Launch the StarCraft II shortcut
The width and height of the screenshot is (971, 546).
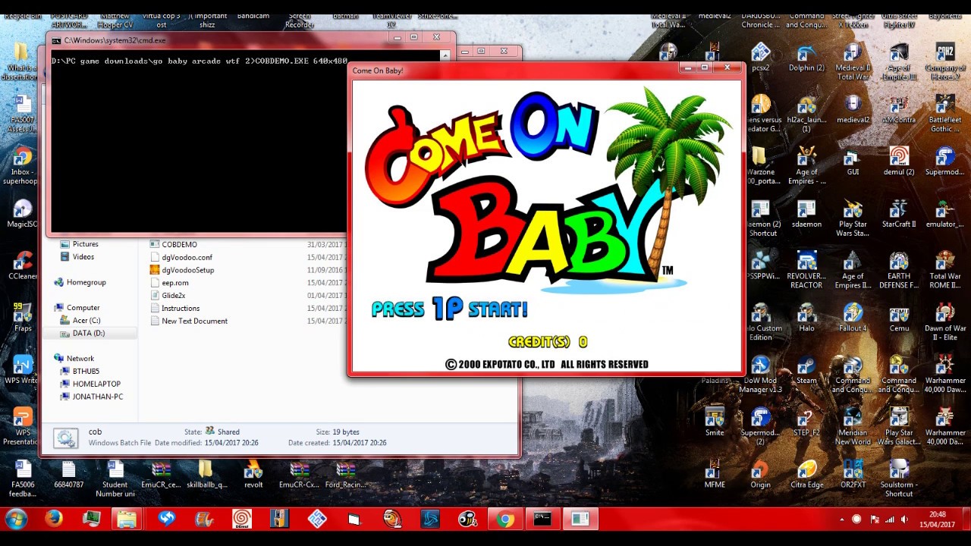(x=899, y=214)
